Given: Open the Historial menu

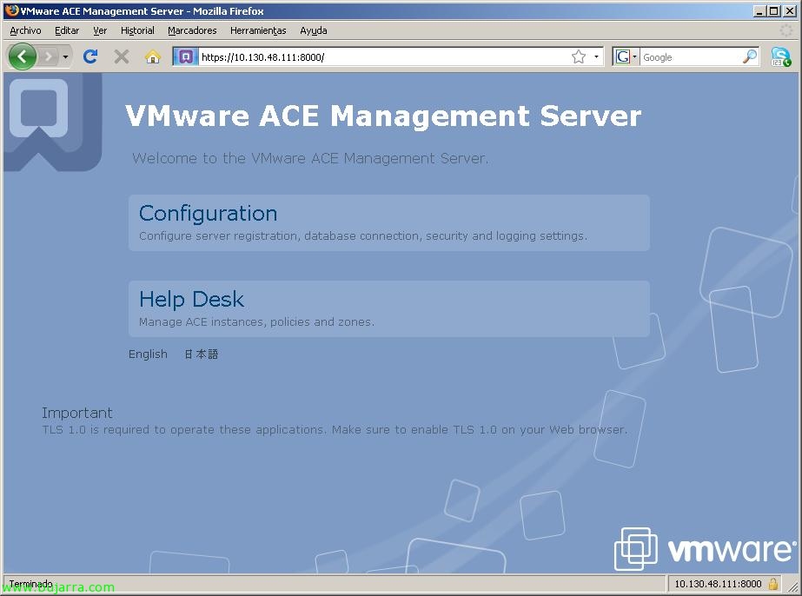Looking at the screenshot, I should click(x=137, y=30).
